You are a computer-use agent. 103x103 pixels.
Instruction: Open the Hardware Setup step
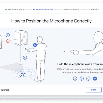coord(16,10)
